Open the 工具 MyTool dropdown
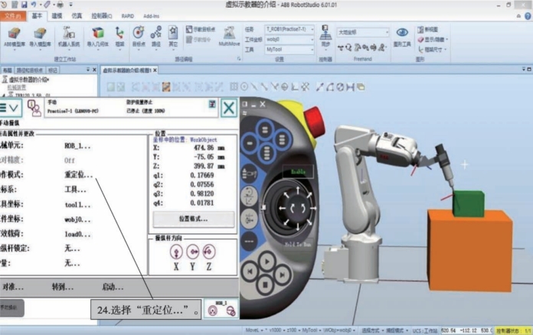This screenshot has width=533, height=335. 289,50
